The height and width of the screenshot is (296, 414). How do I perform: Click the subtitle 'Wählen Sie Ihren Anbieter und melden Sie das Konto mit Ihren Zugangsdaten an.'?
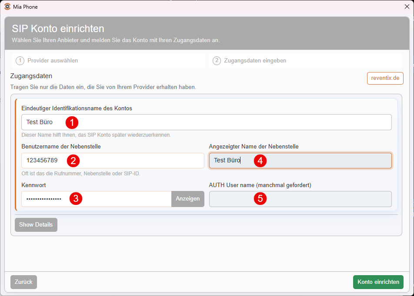pos(116,40)
